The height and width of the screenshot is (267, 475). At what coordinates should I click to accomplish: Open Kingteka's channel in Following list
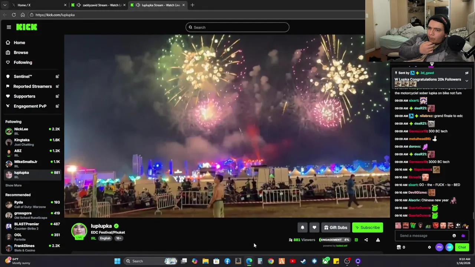tap(33, 142)
